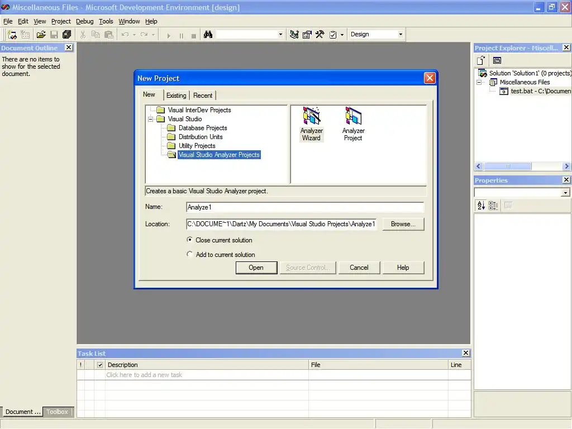Screen dimensions: 572x429
Task: Switch to the Existing tab
Action: [x=176, y=95]
